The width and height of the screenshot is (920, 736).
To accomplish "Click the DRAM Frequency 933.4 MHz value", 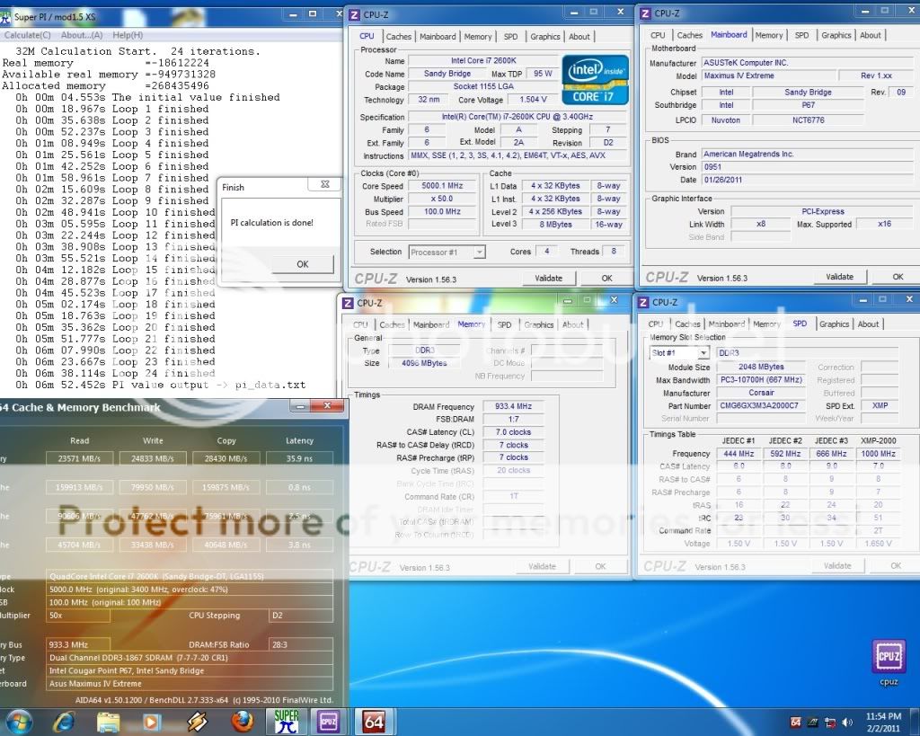I will pos(513,406).
